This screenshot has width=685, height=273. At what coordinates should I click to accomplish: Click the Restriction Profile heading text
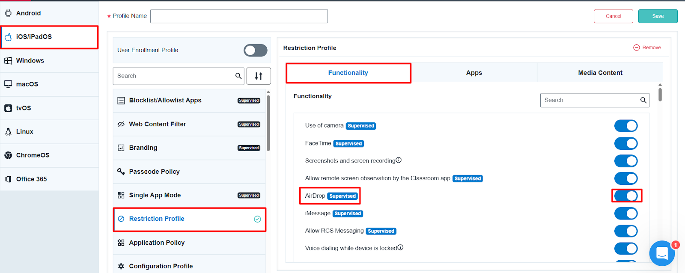pyautogui.click(x=310, y=48)
